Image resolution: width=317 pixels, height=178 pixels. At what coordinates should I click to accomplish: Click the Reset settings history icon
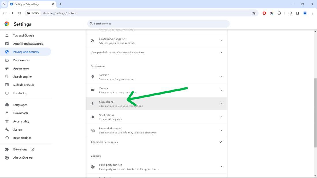click(x=7, y=138)
